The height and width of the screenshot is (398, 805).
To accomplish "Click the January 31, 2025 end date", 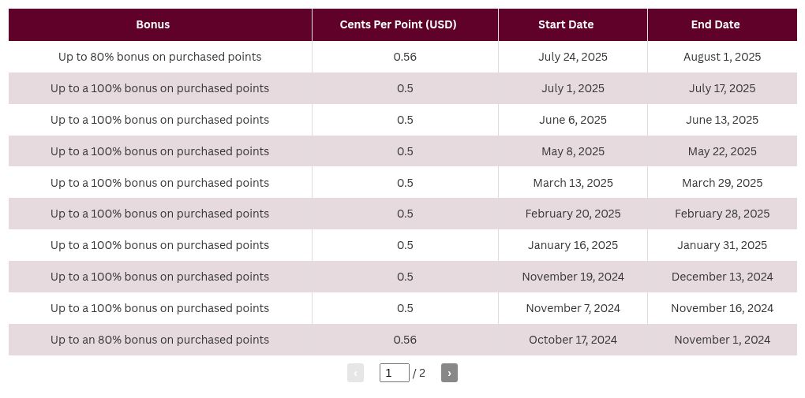I will tap(722, 245).
